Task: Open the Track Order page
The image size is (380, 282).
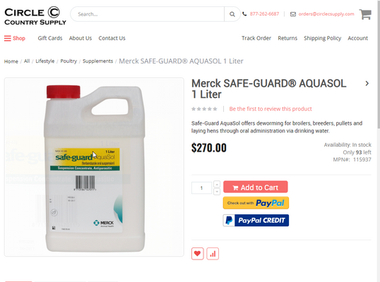Action: click(x=256, y=38)
